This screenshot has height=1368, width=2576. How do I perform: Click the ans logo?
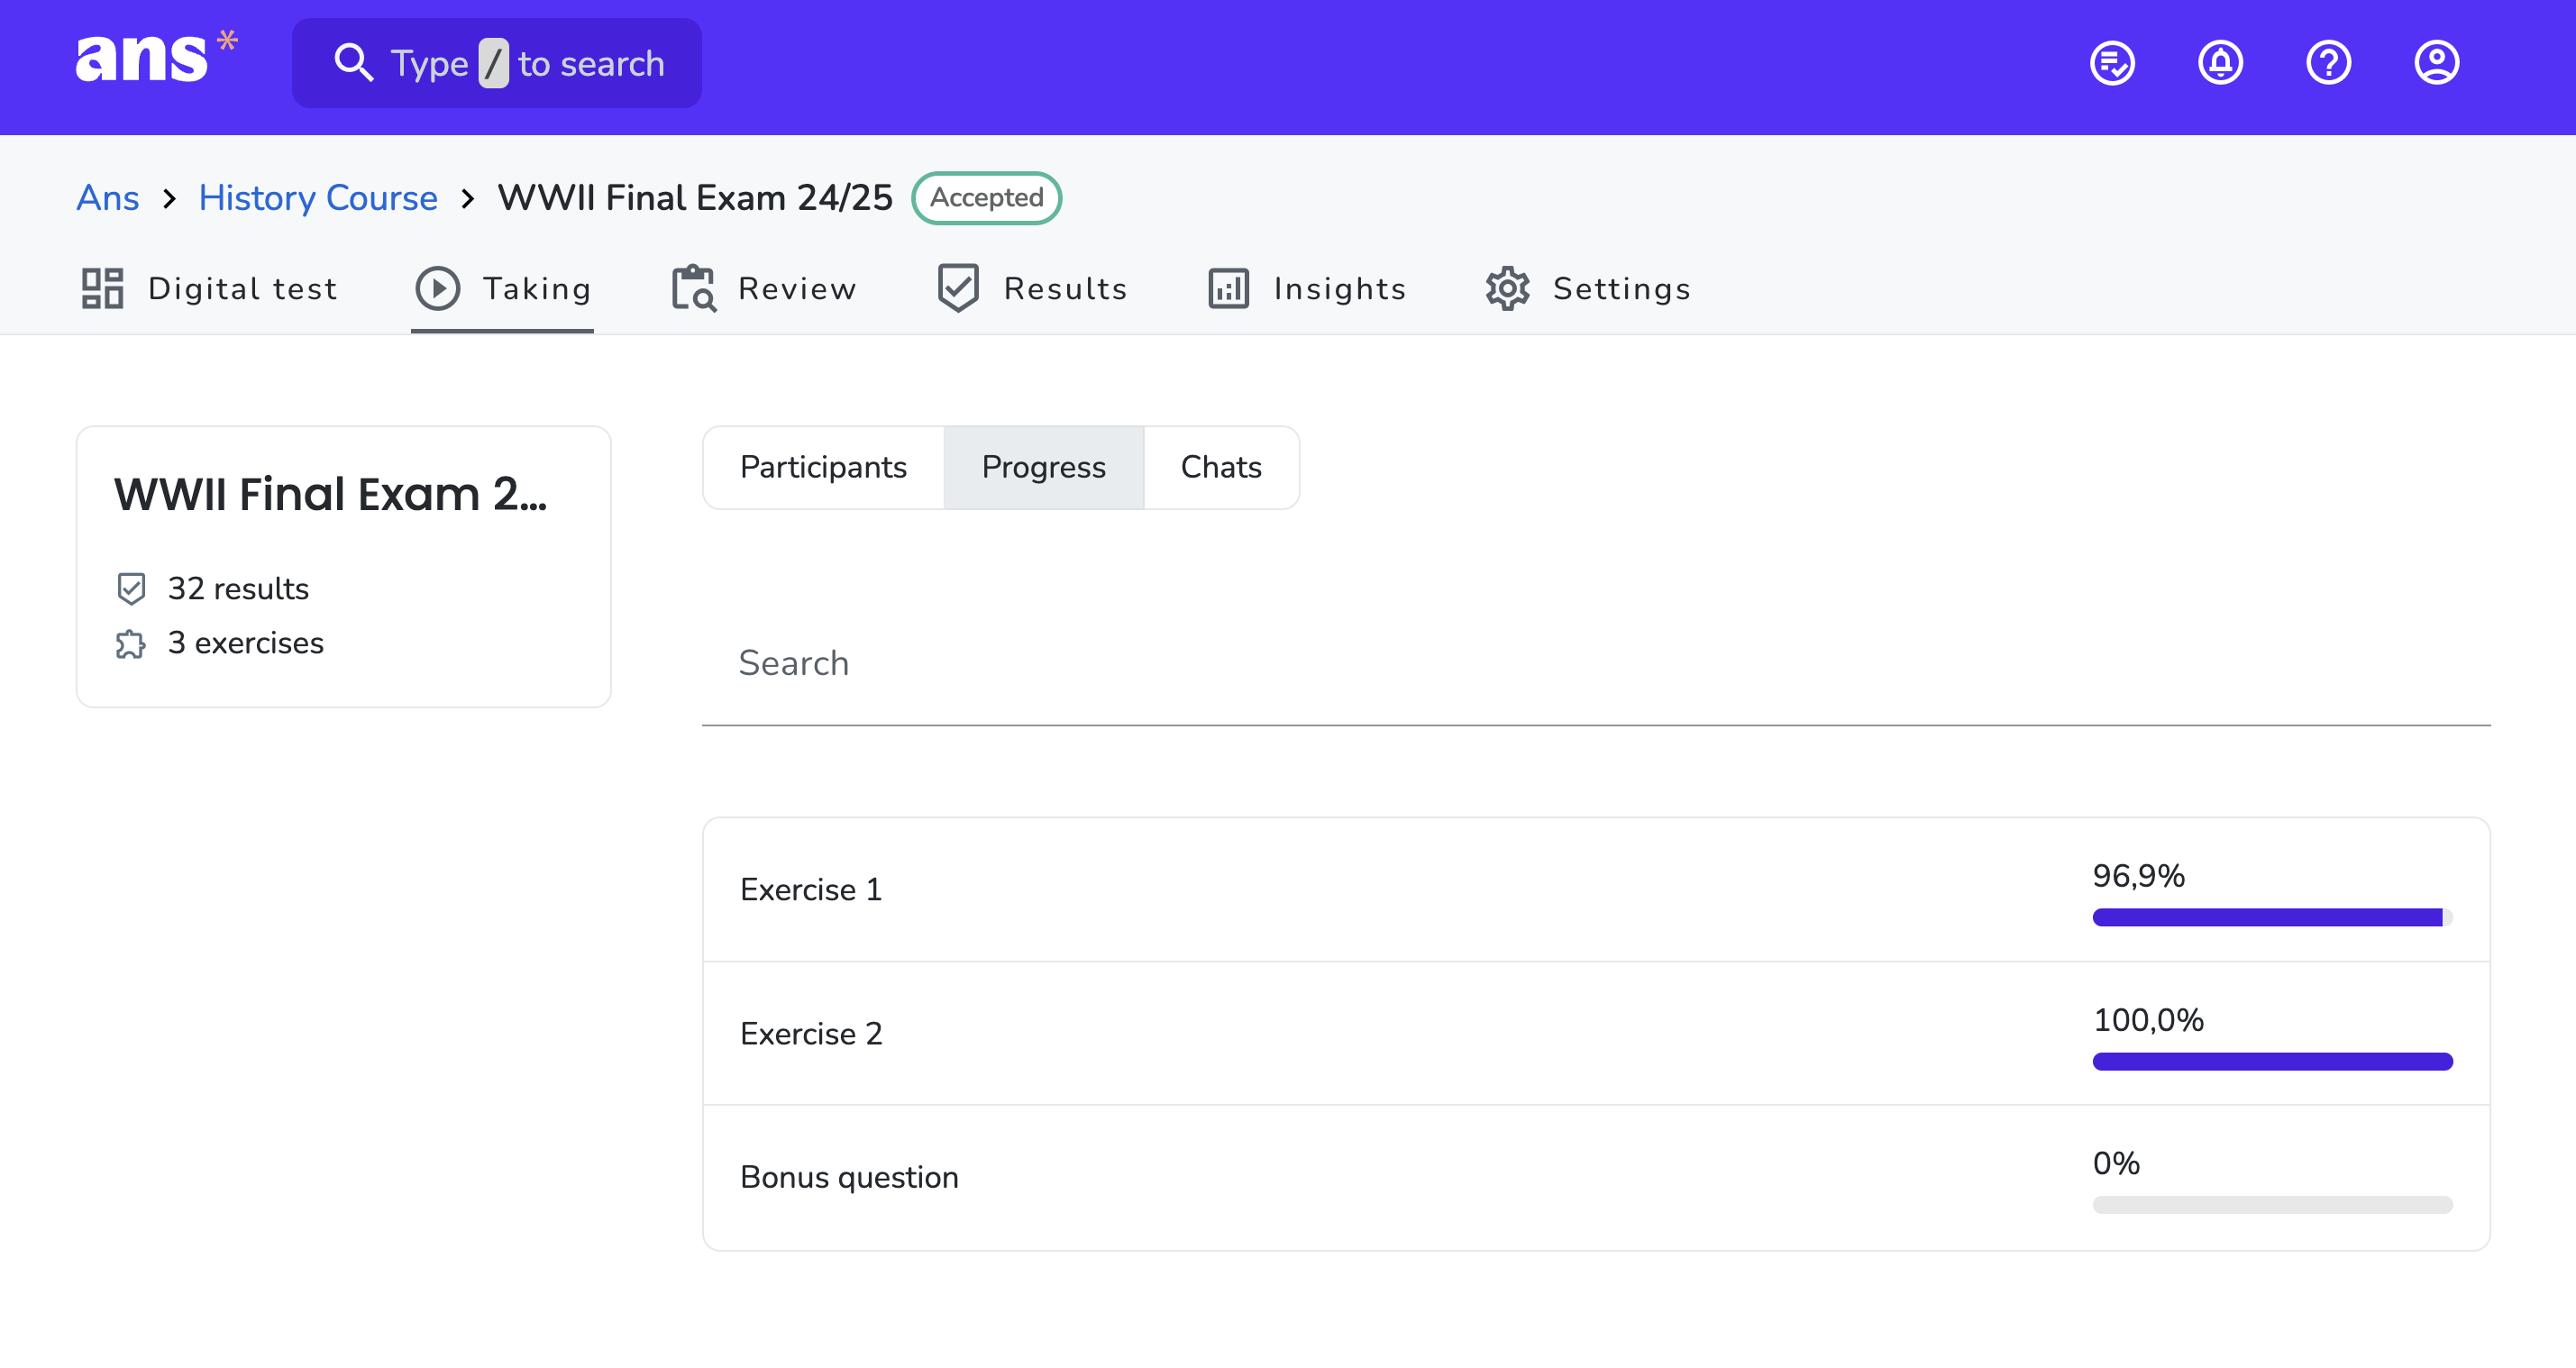click(156, 58)
